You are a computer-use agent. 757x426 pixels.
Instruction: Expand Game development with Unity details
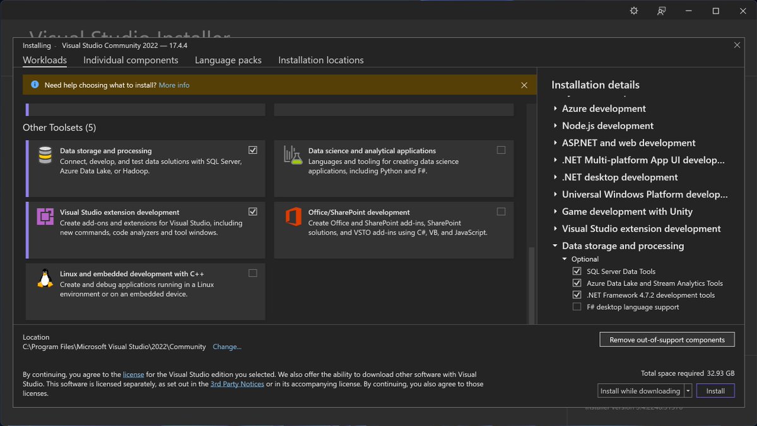555,211
